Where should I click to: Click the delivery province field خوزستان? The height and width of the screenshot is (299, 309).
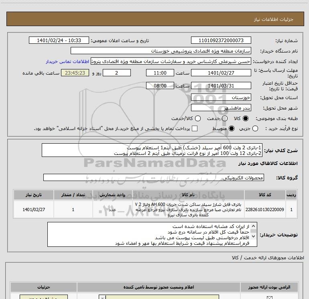(x=221, y=97)
